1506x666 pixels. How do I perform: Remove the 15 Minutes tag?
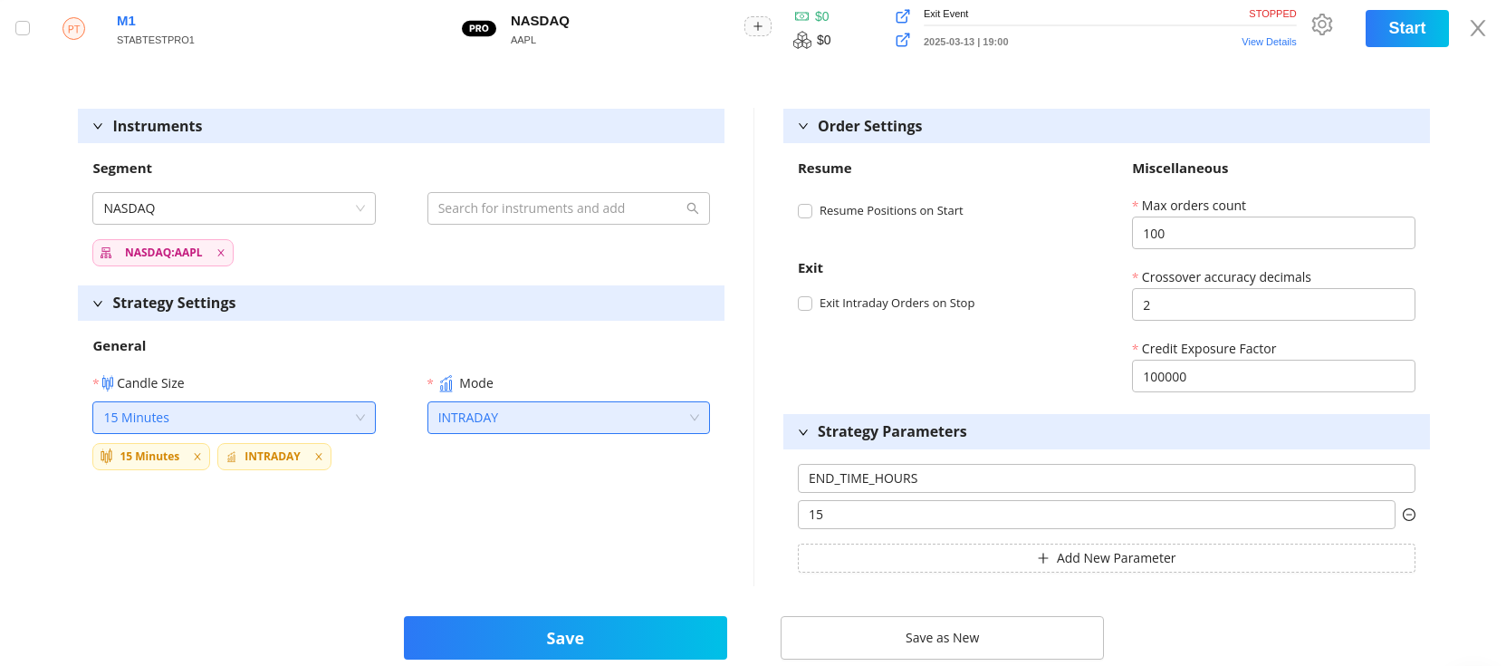[197, 457]
